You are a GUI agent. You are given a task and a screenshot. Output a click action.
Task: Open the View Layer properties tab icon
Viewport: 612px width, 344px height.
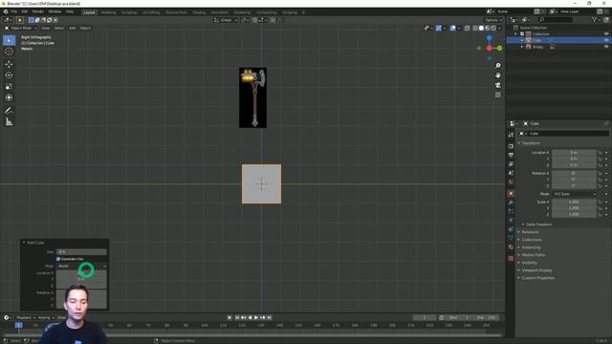[x=511, y=164]
